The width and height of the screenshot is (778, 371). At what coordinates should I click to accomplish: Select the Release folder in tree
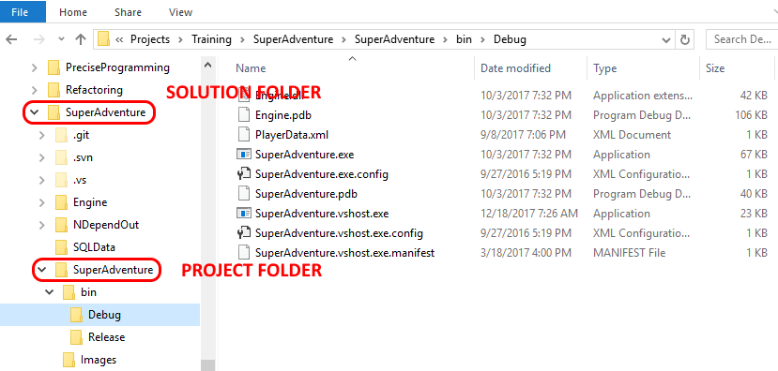pos(106,337)
